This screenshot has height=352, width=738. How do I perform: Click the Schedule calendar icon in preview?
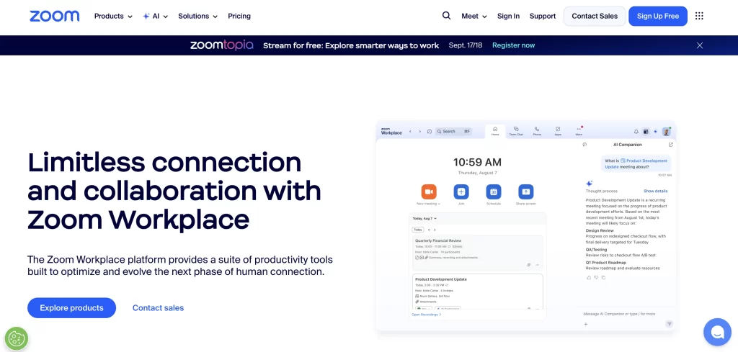[x=494, y=191]
